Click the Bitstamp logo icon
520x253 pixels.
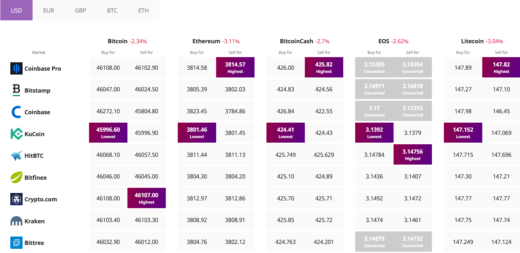pyautogui.click(x=16, y=90)
